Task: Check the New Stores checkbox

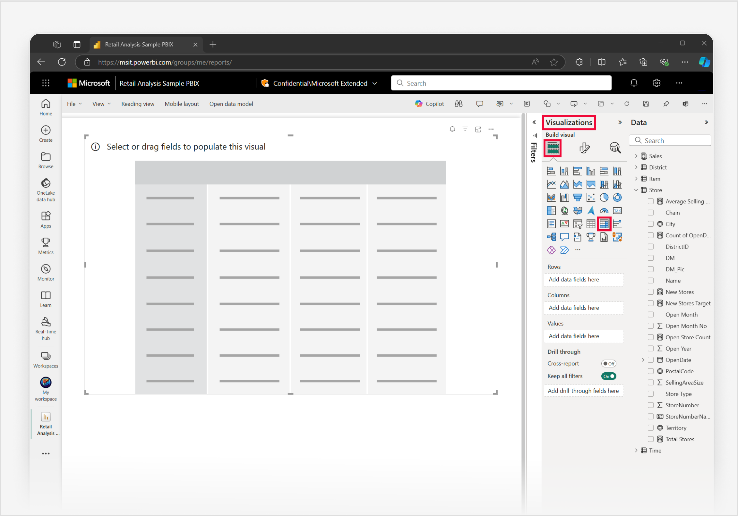Action: tap(651, 292)
